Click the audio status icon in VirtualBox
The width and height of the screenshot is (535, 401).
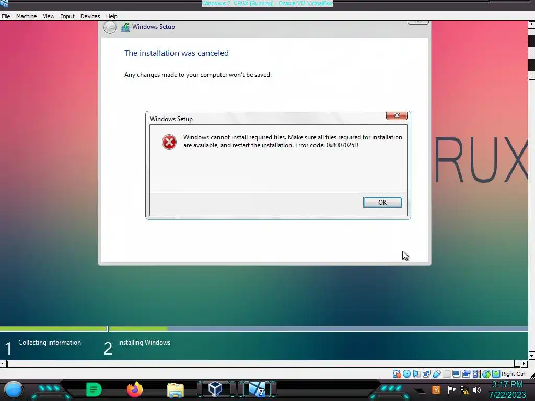tap(416, 374)
